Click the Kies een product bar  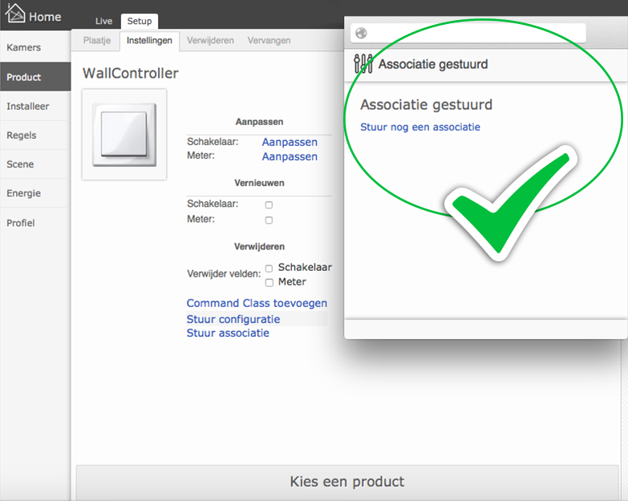pyautogui.click(x=346, y=482)
